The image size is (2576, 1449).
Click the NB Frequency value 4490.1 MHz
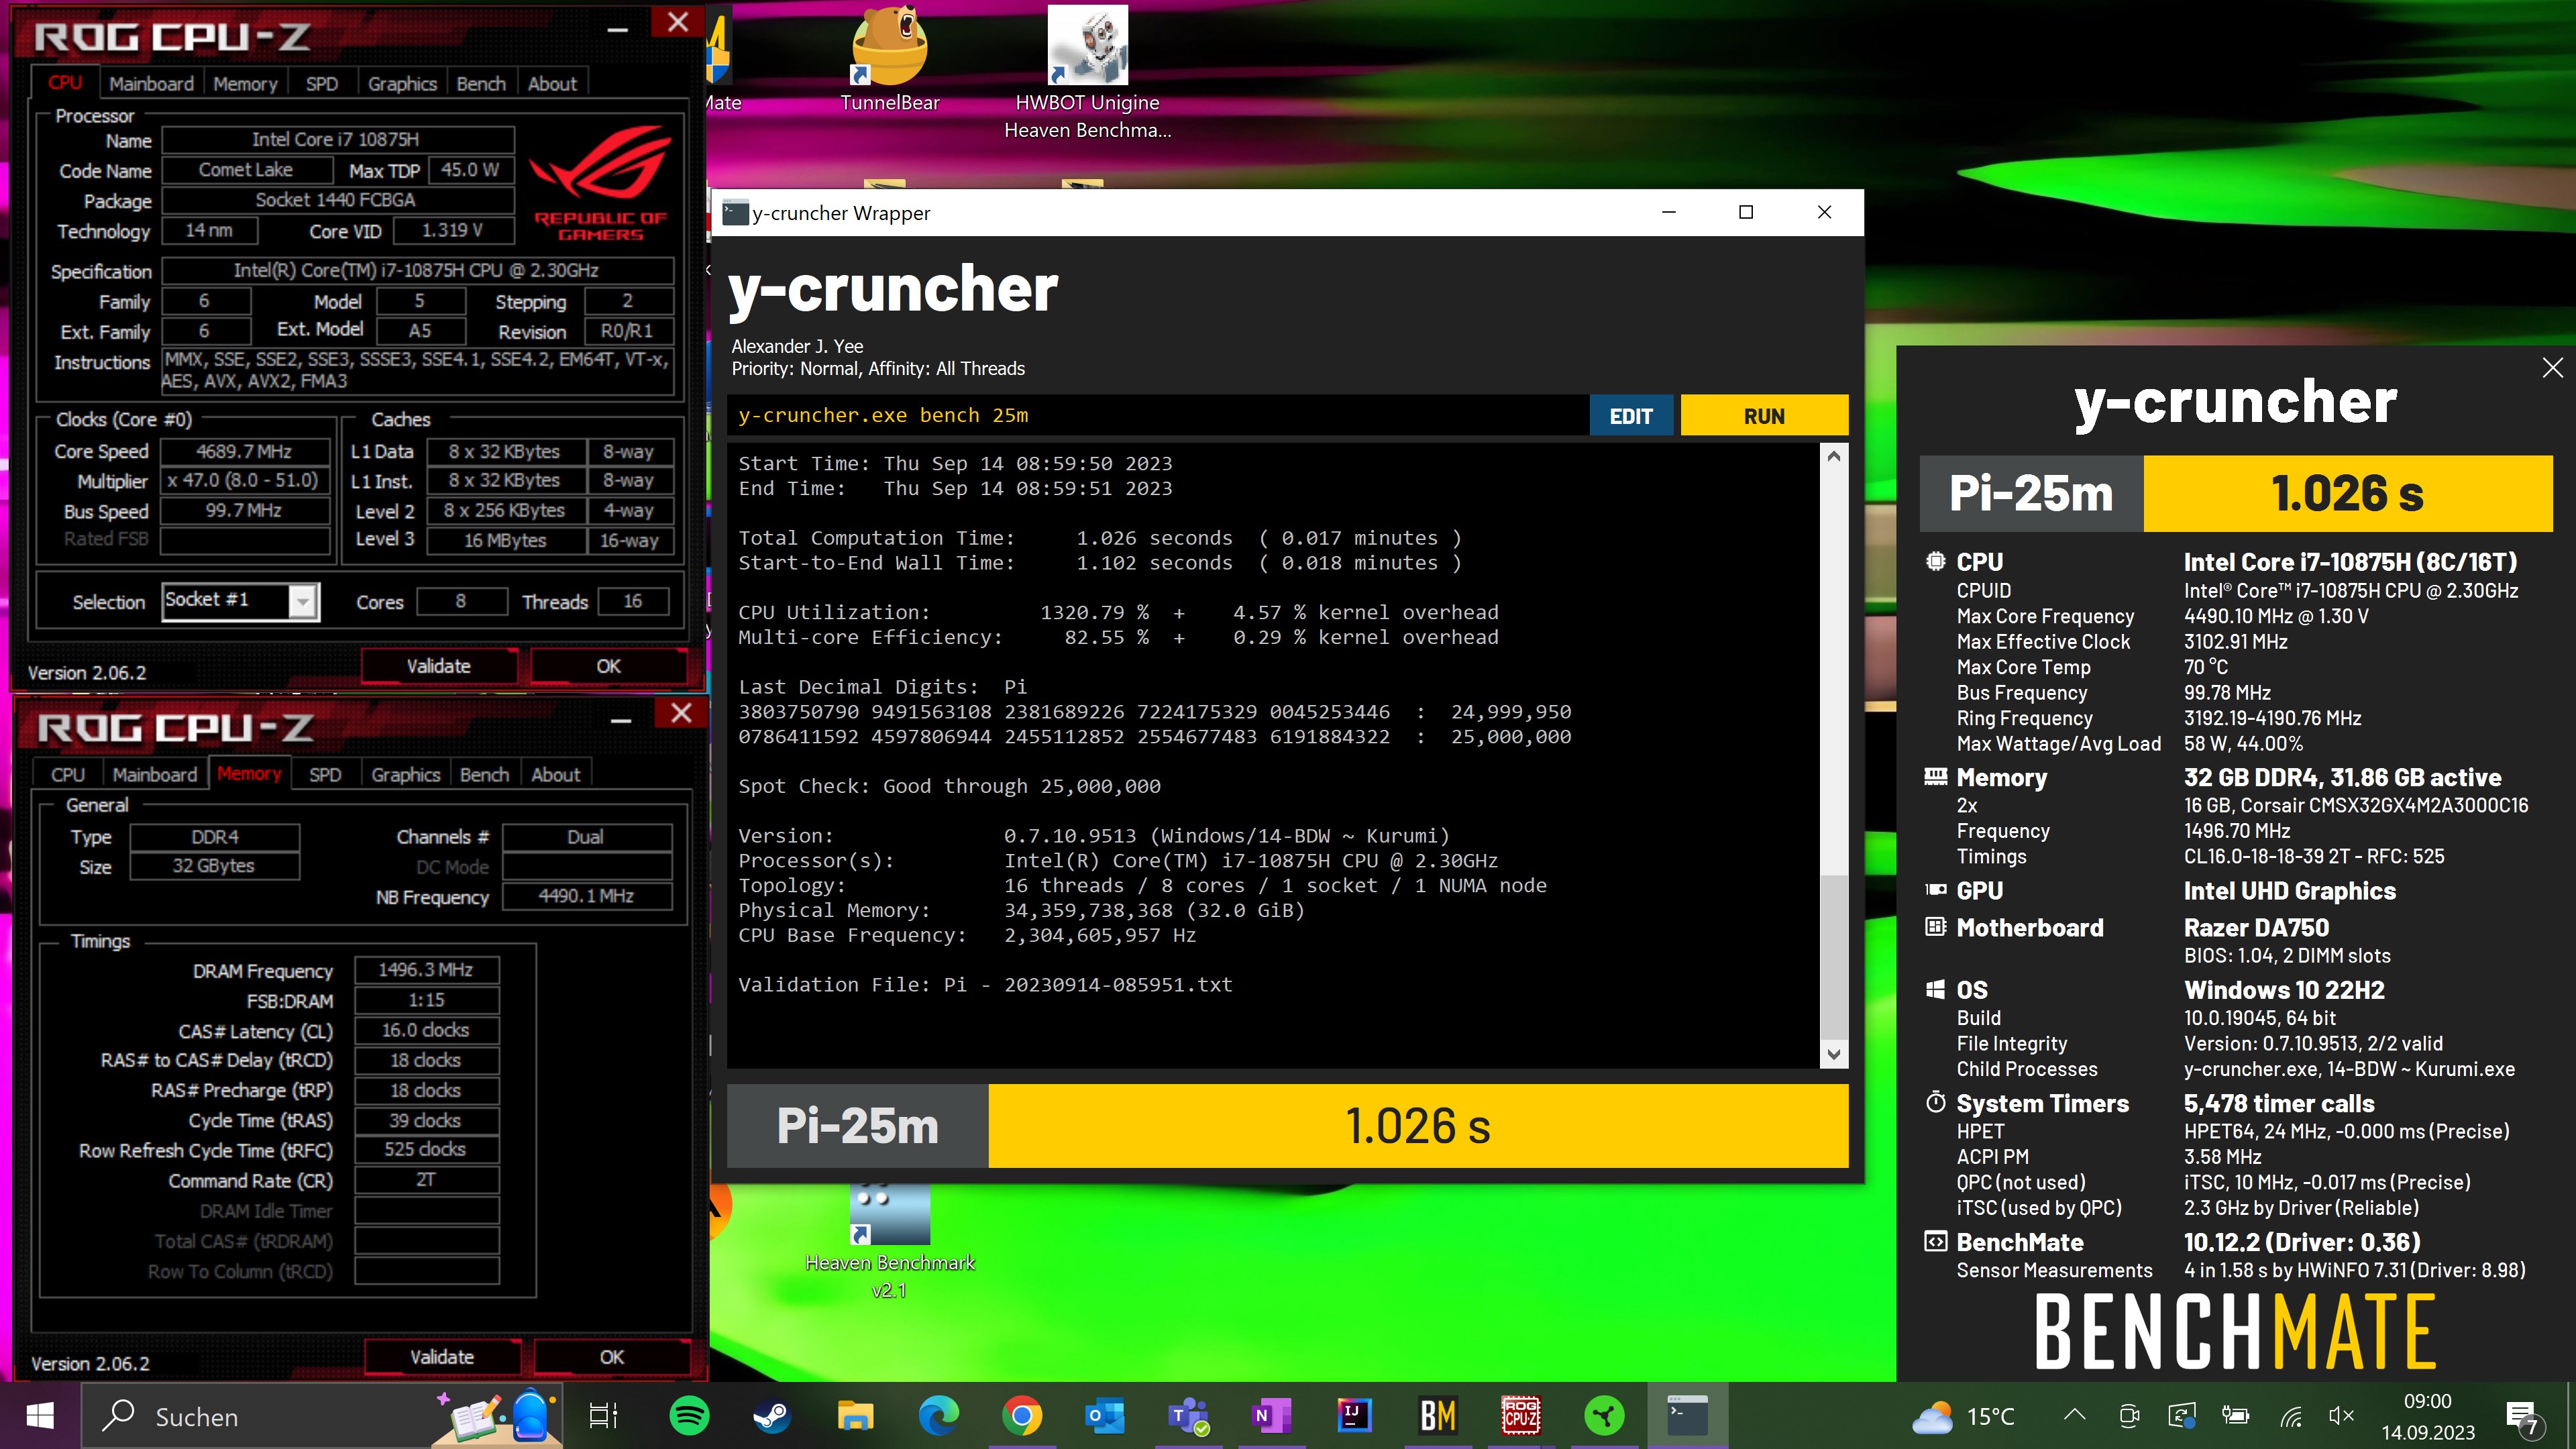586,896
